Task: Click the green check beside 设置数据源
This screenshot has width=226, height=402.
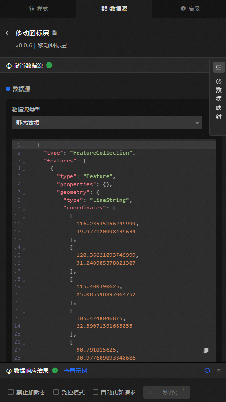Action: [x=49, y=65]
